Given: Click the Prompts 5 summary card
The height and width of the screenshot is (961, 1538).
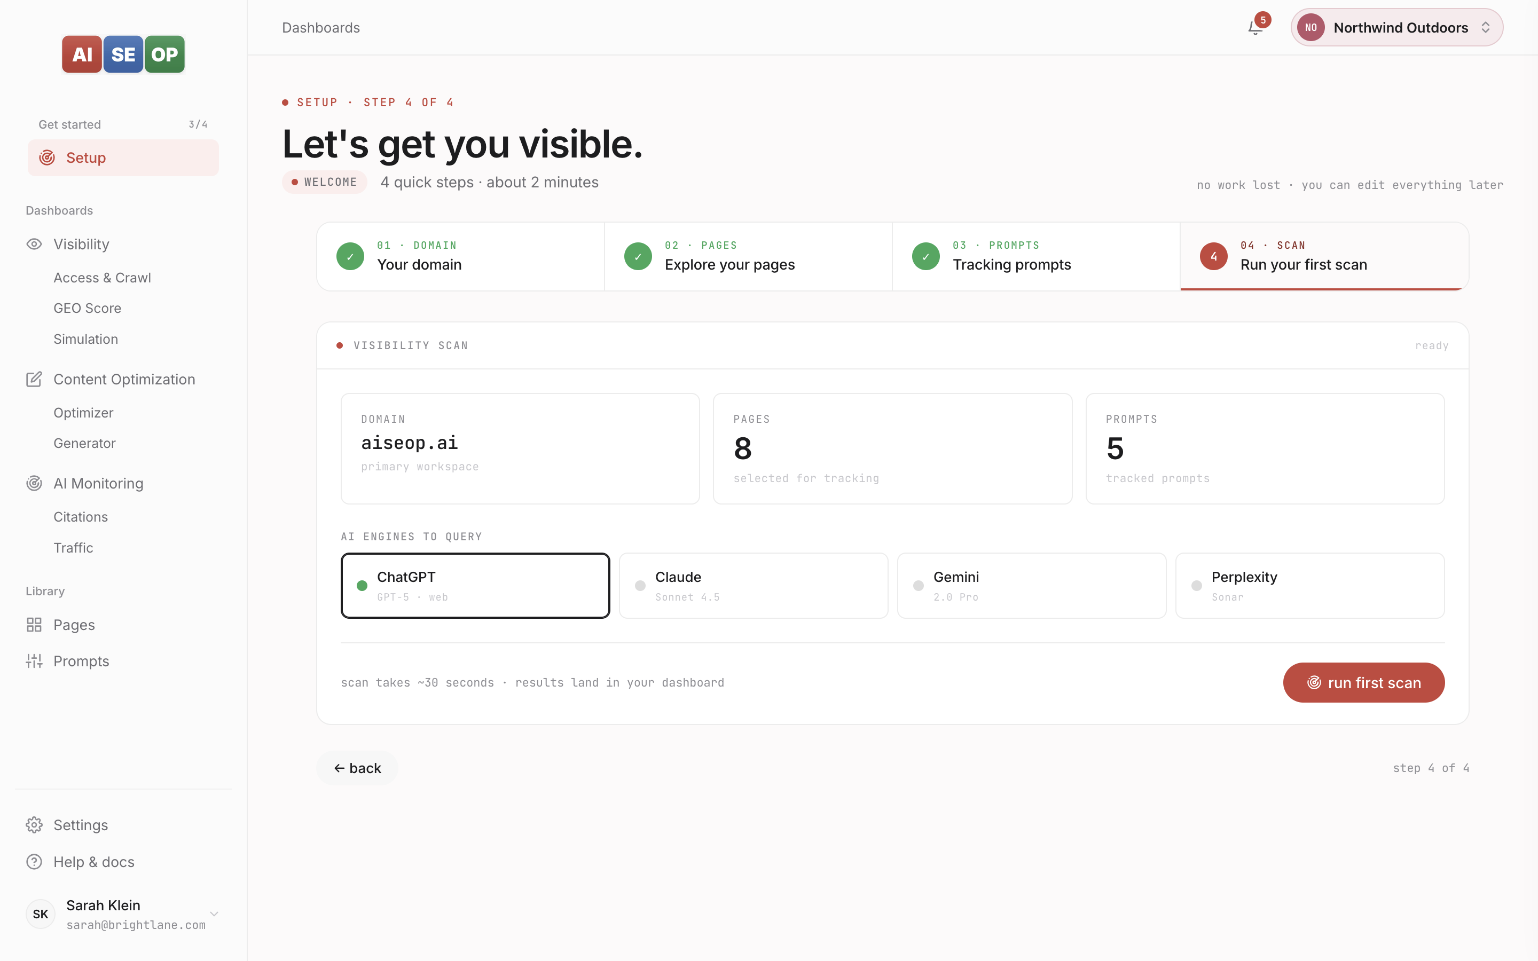Looking at the screenshot, I should (1265, 448).
